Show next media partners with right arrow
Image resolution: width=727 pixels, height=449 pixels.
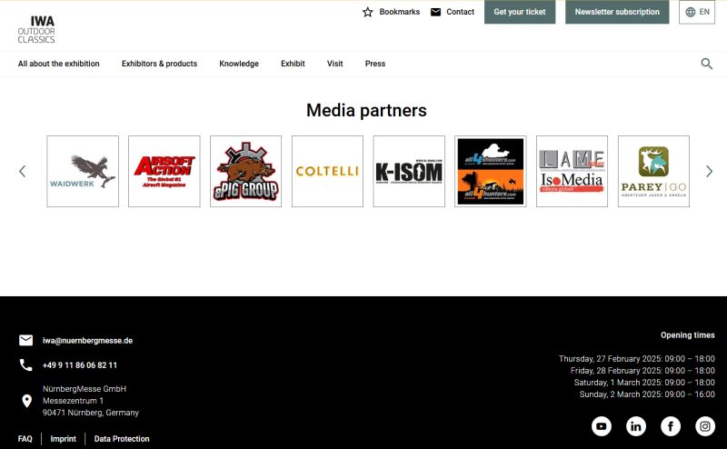click(709, 171)
